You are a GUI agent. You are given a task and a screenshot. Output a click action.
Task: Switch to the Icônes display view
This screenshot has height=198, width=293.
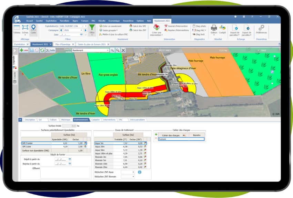(x=25, y=29)
